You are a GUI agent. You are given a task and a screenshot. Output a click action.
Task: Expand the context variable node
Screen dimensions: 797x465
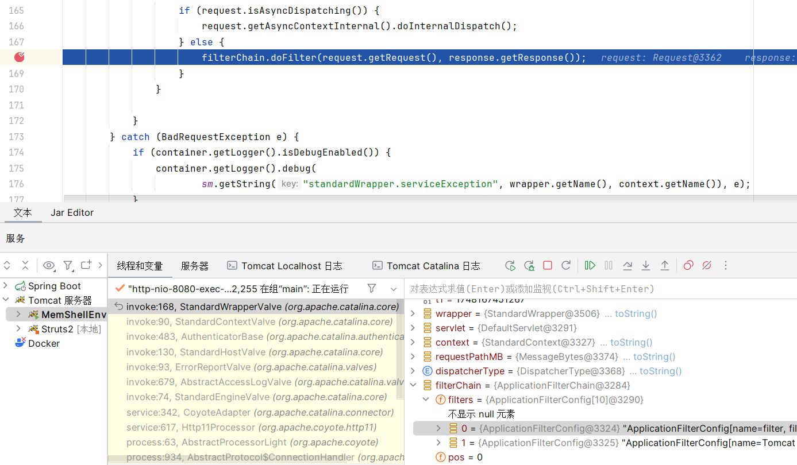[413, 342]
